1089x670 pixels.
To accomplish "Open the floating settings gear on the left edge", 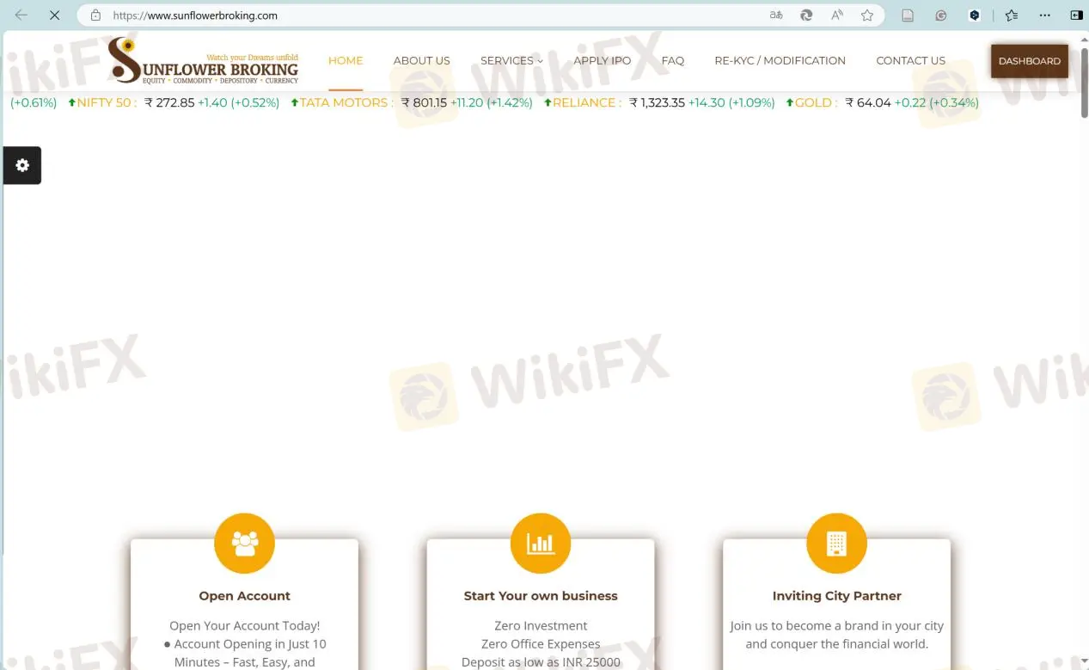I will click(21, 165).
